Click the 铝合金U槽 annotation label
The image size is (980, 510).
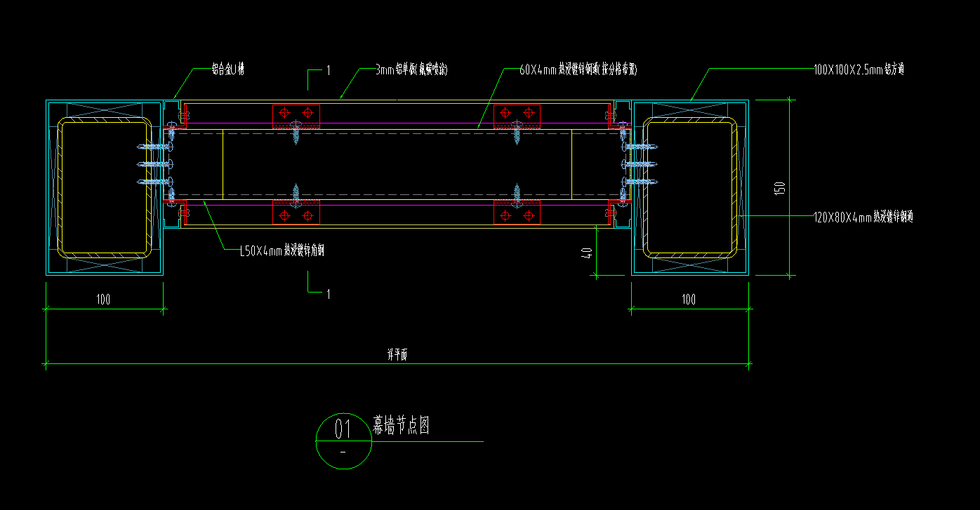pos(227,69)
